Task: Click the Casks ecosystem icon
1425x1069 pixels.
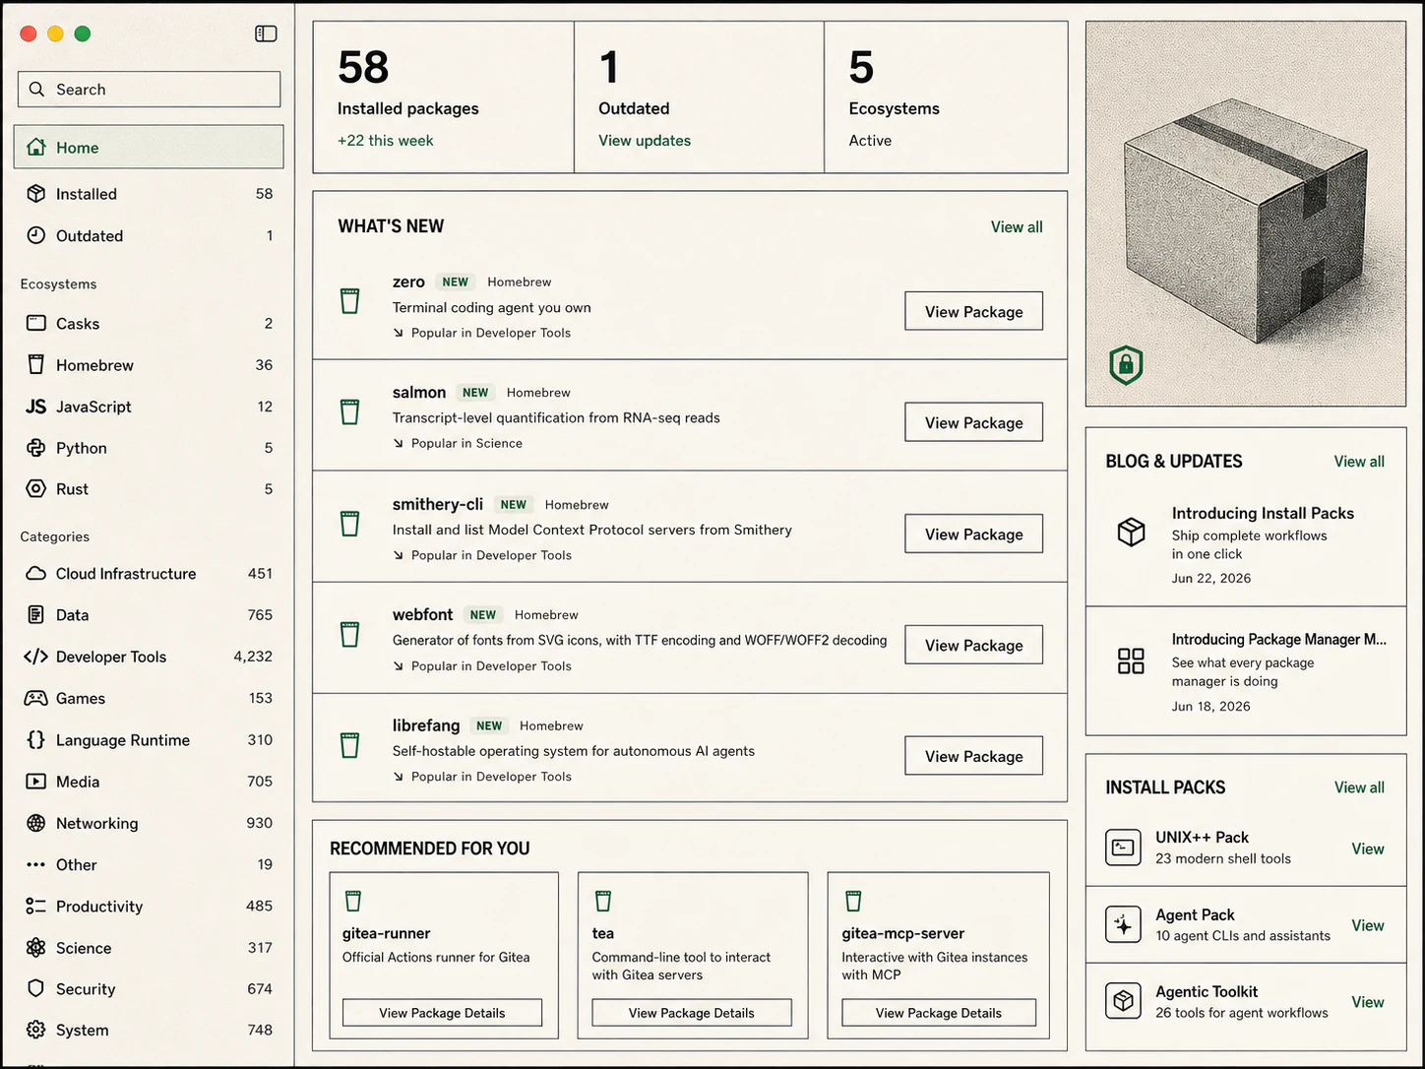Action: point(36,323)
